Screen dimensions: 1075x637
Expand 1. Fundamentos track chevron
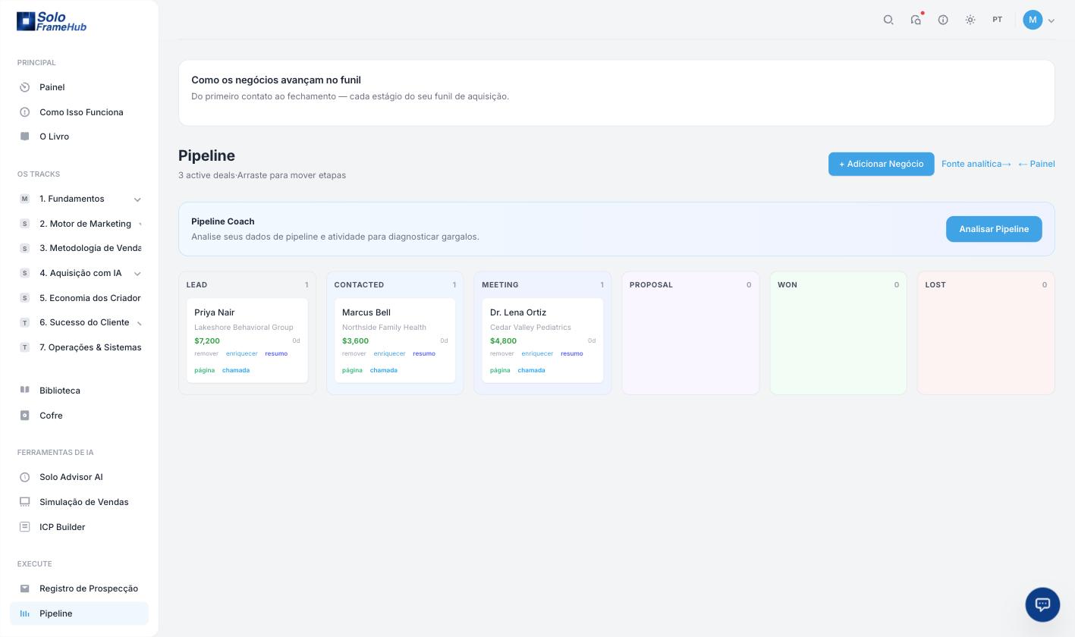tap(137, 199)
